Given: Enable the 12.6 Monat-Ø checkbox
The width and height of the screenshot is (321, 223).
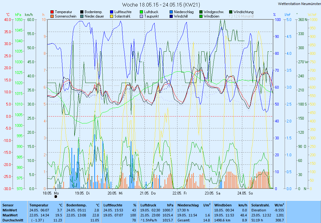Looking at the screenshot, I should (231, 16).
